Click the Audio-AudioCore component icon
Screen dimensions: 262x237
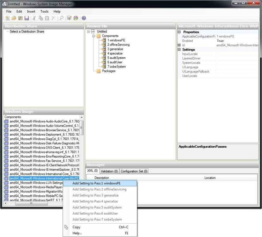(7, 121)
